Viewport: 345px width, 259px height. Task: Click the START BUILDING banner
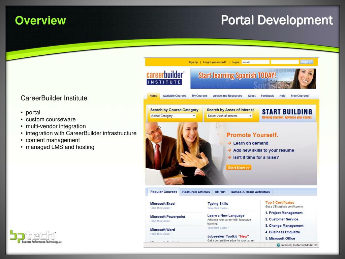pyautogui.click(x=287, y=114)
